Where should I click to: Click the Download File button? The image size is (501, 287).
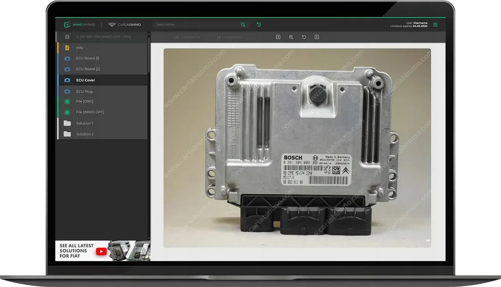pos(188,37)
